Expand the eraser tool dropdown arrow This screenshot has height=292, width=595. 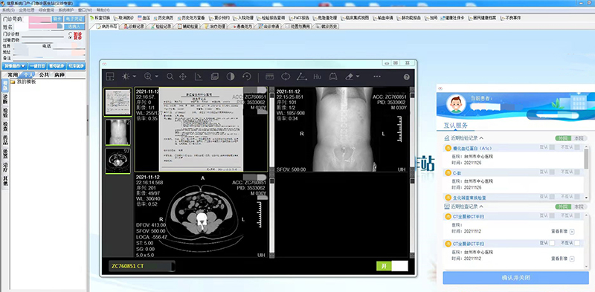click(x=358, y=77)
